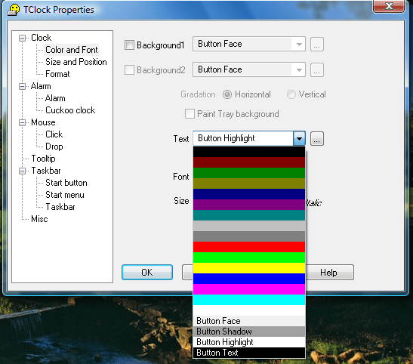Choose the lime green color swatch

[x=249, y=258]
